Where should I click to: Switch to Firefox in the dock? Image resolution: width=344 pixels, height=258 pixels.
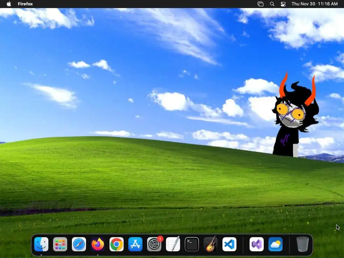click(98, 244)
